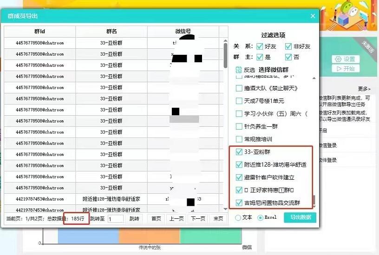379x255 pixels.
Task: Check the 常规推培训 group
Action: [x=239, y=139]
